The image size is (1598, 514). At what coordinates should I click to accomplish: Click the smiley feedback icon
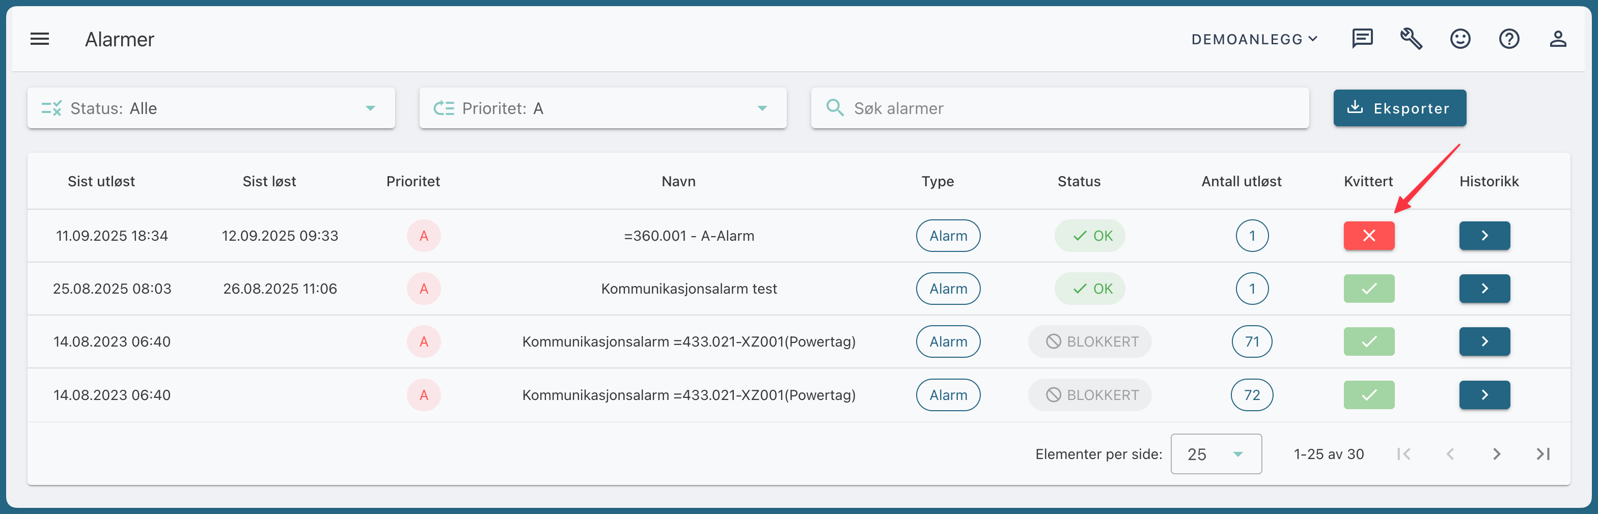click(1461, 39)
